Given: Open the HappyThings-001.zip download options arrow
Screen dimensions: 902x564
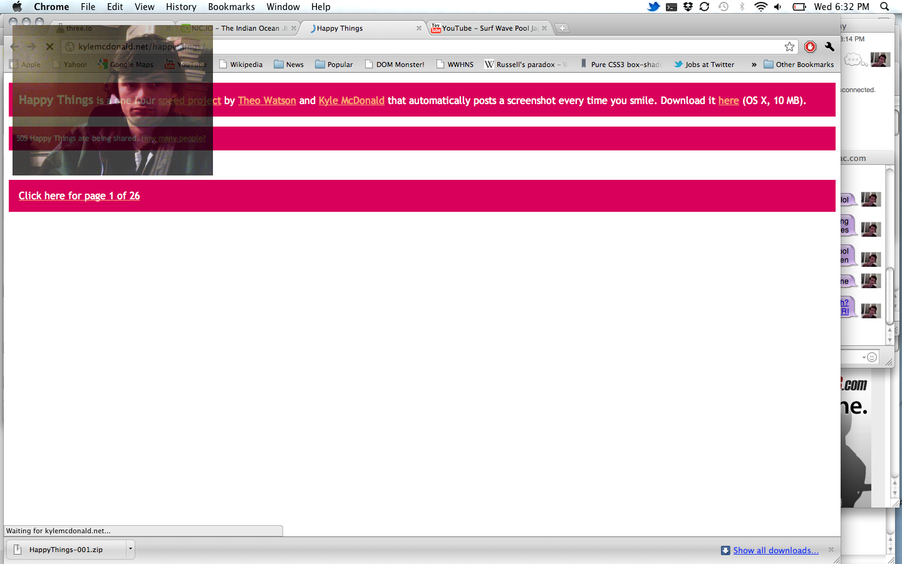Looking at the screenshot, I should point(130,550).
